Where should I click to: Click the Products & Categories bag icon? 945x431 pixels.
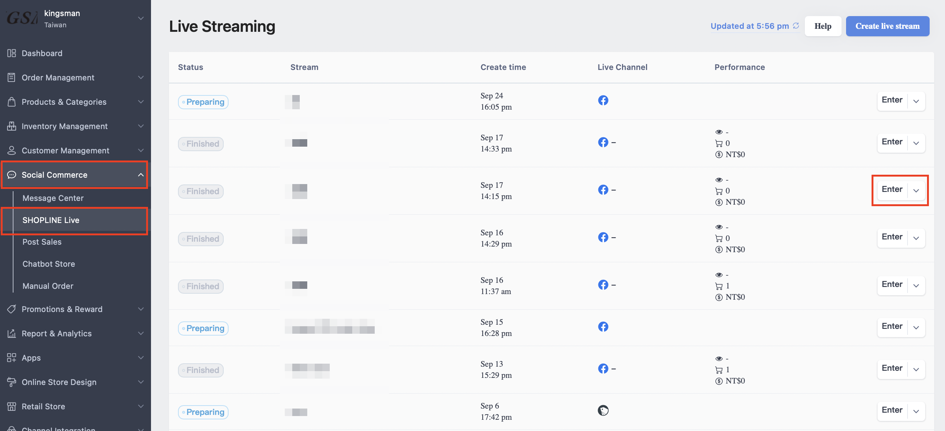pos(12,102)
